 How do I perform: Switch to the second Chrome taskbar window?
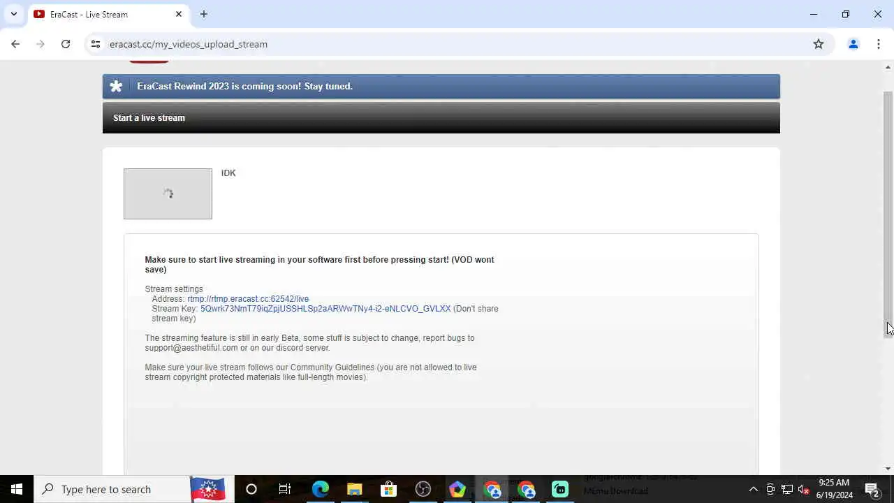point(526,489)
